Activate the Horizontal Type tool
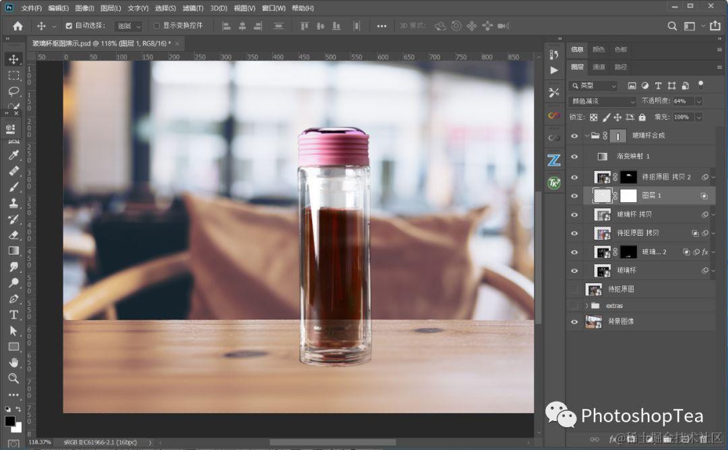This screenshot has width=728, height=450. pyautogui.click(x=13, y=315)
